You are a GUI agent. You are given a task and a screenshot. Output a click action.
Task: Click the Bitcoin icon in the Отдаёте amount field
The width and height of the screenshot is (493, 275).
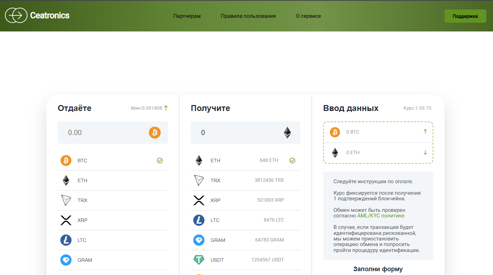point(155,133)
